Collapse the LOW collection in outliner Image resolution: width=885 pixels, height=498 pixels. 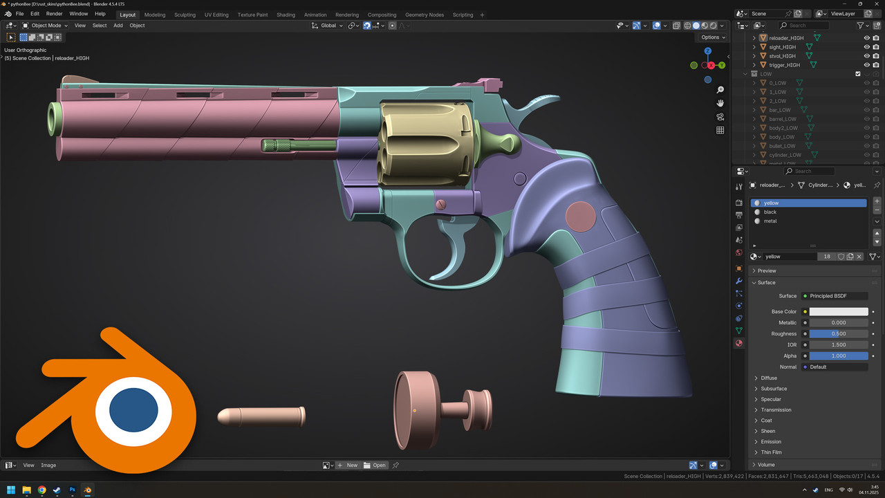coord(745,74)
